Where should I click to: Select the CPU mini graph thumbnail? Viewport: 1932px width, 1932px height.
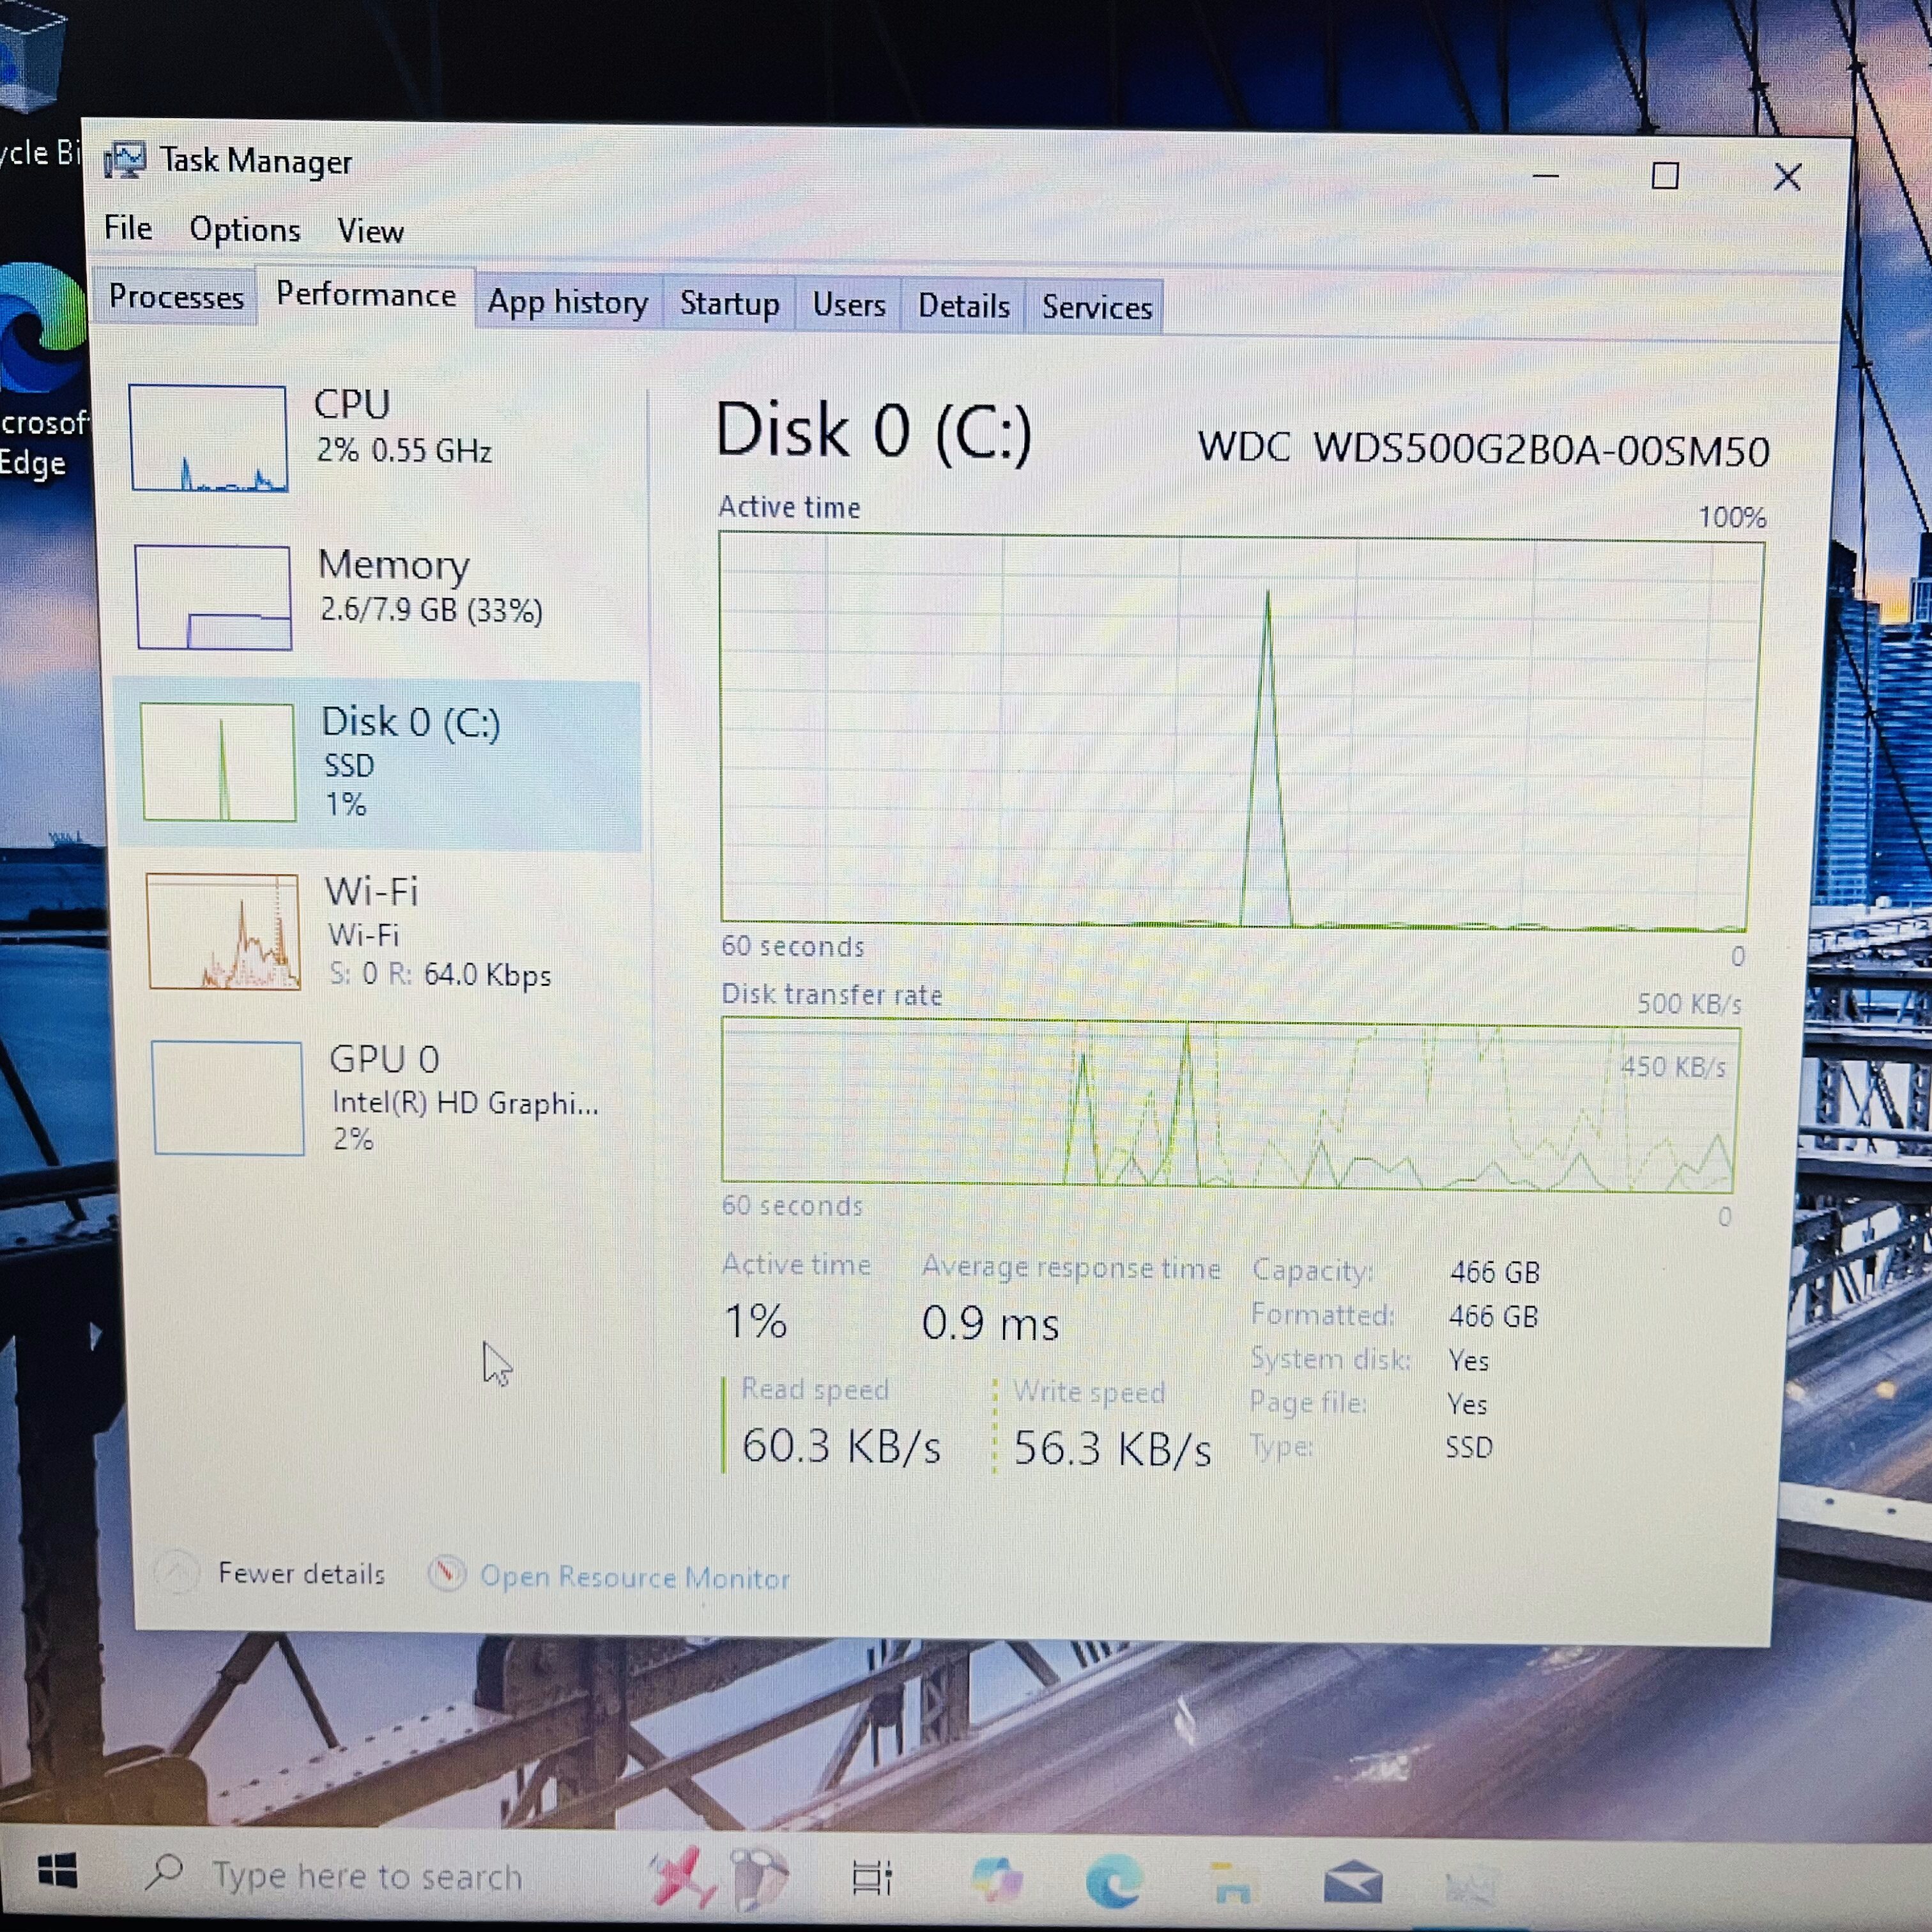pyautogui.click(x=208, y=438)
